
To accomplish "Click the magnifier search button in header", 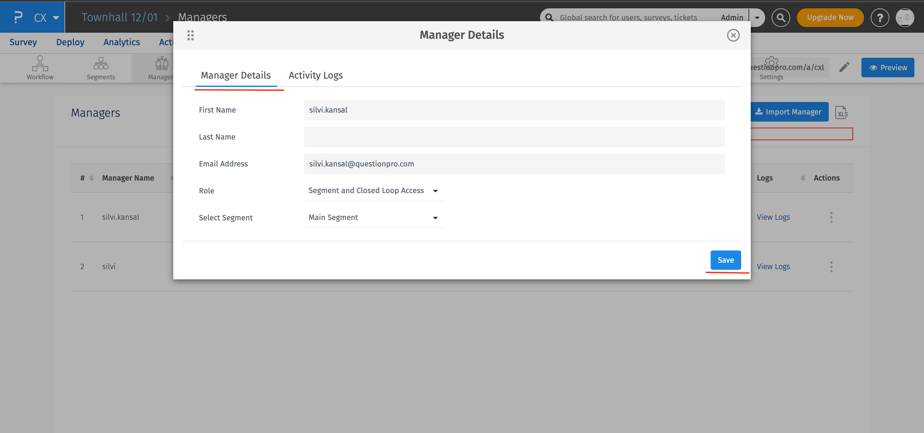I will [781, 18].
